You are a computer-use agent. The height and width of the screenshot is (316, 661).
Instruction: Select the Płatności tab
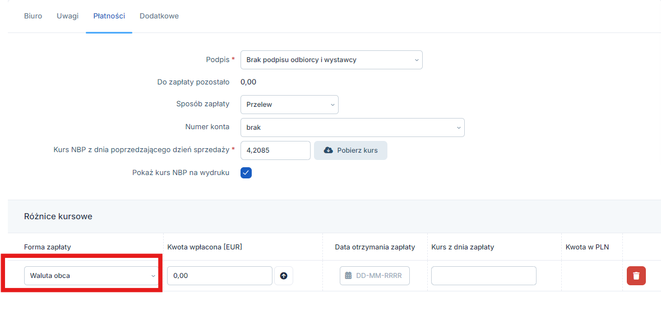[x=109, y=16]
